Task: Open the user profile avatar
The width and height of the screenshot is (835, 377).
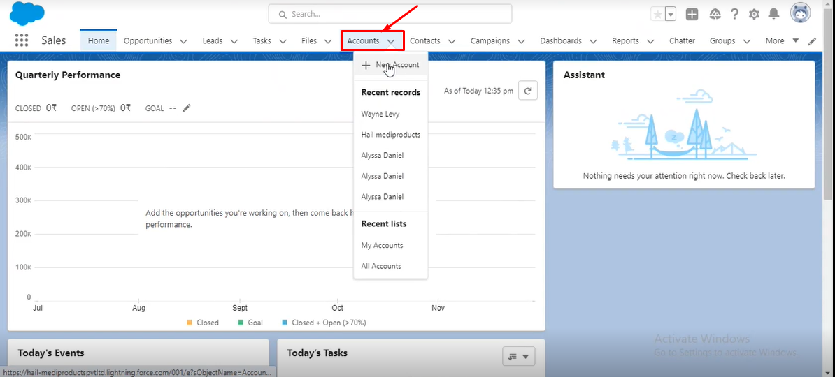Action: click(800, 13)
